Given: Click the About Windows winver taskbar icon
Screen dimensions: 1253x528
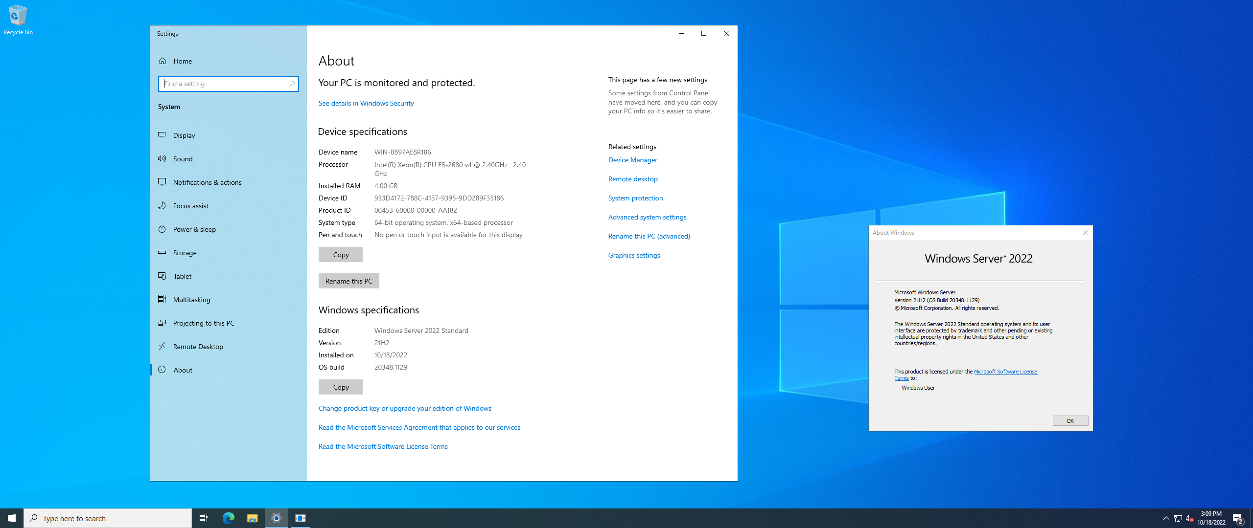Looking at the screenshot, I should tap(301, 518).
